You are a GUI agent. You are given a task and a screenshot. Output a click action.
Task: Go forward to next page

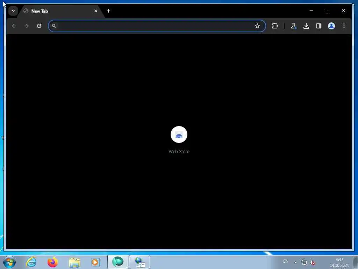(x=27, y=26)
